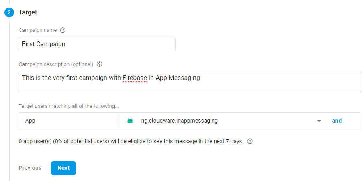Click the Target step heading

(x=28, y=12)
